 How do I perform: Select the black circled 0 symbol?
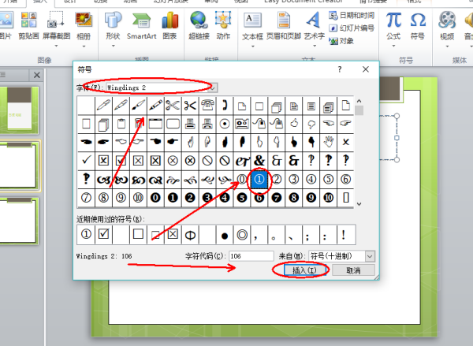155,198
